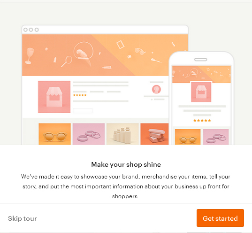Click the Make your shop shine heading
Screen dimensions: 252x233
(126, 164)
